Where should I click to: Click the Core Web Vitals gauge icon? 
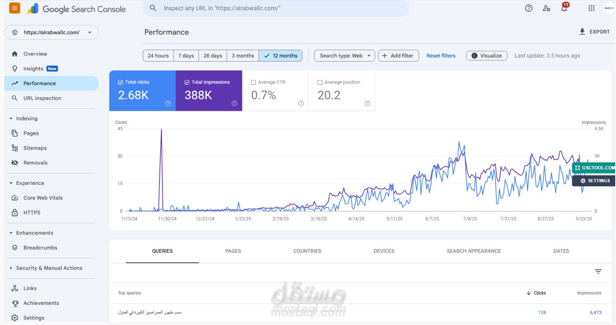tap(15, 198)
